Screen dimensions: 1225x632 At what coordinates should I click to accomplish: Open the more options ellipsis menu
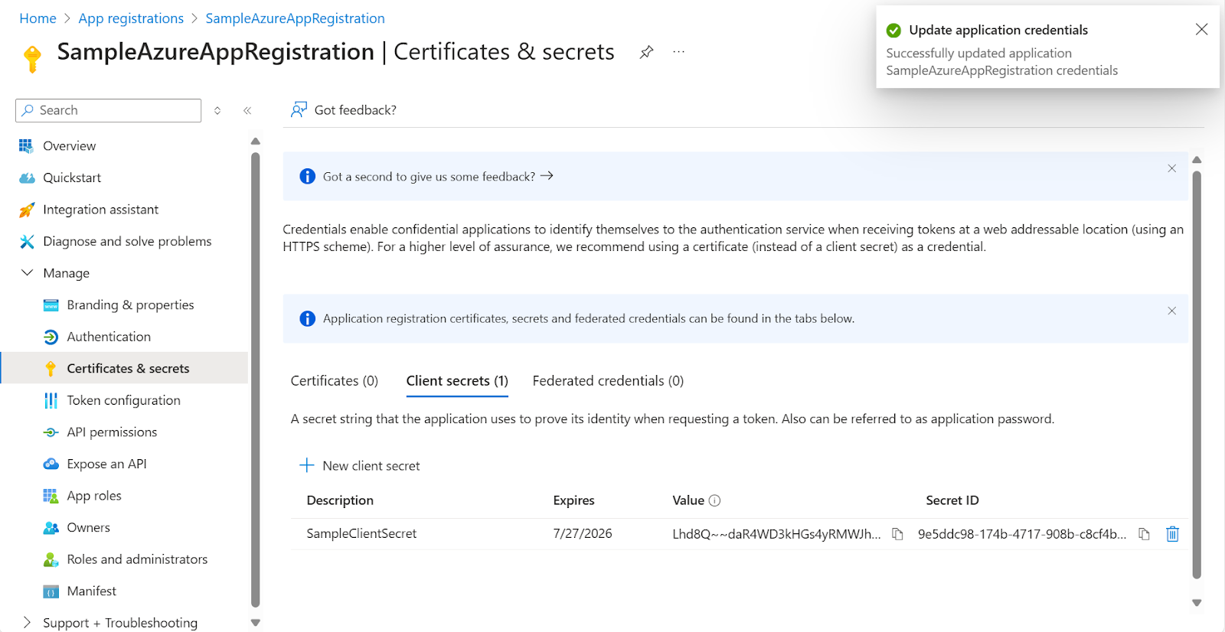pyautogui.click(x=678, y=52)
